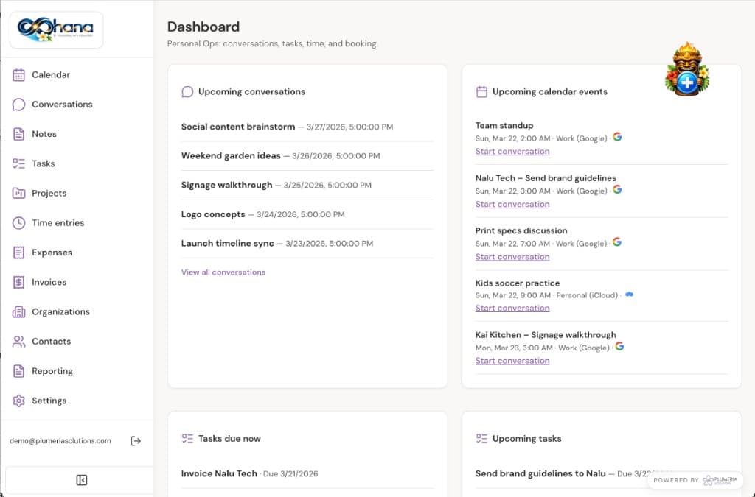Select the Tasks checklist icon
The height and width of the screenshot is (497, 755).
click(x=18, y=163)
